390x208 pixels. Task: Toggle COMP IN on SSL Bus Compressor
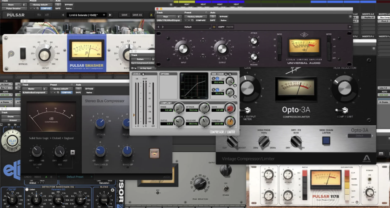click(154, 153)
